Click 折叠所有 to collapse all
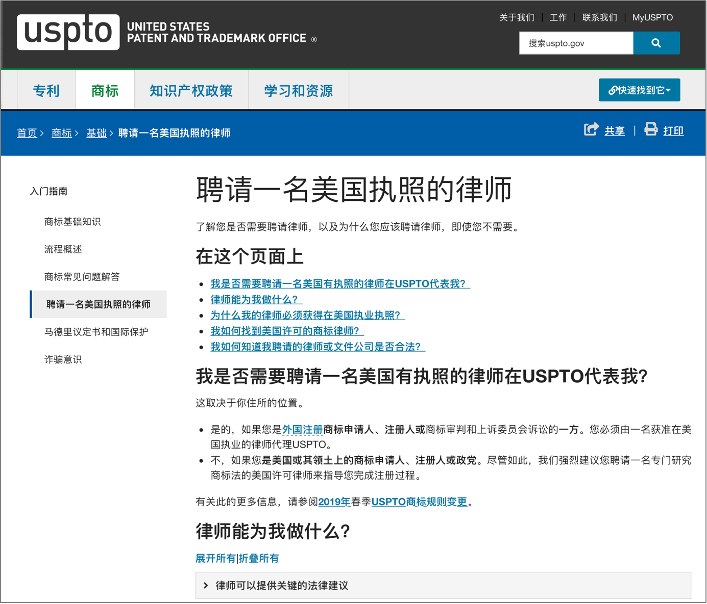The width and height of the screenshot is (707, 604). pyautogui.click(x=259, y=559)
